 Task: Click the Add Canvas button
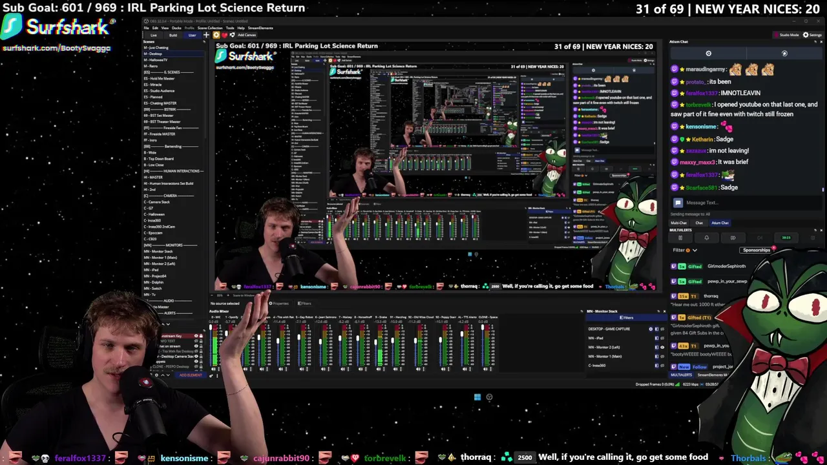click(247, 35)
